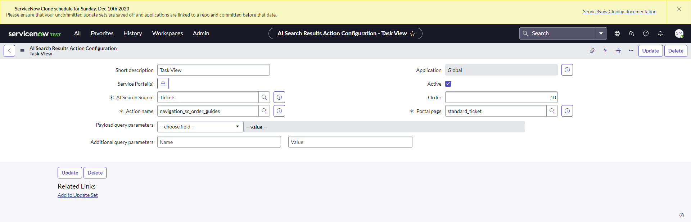The height and width of the screenshot is (222, 691).
Task: Focus the Portal page field
Action: (496, 111)
